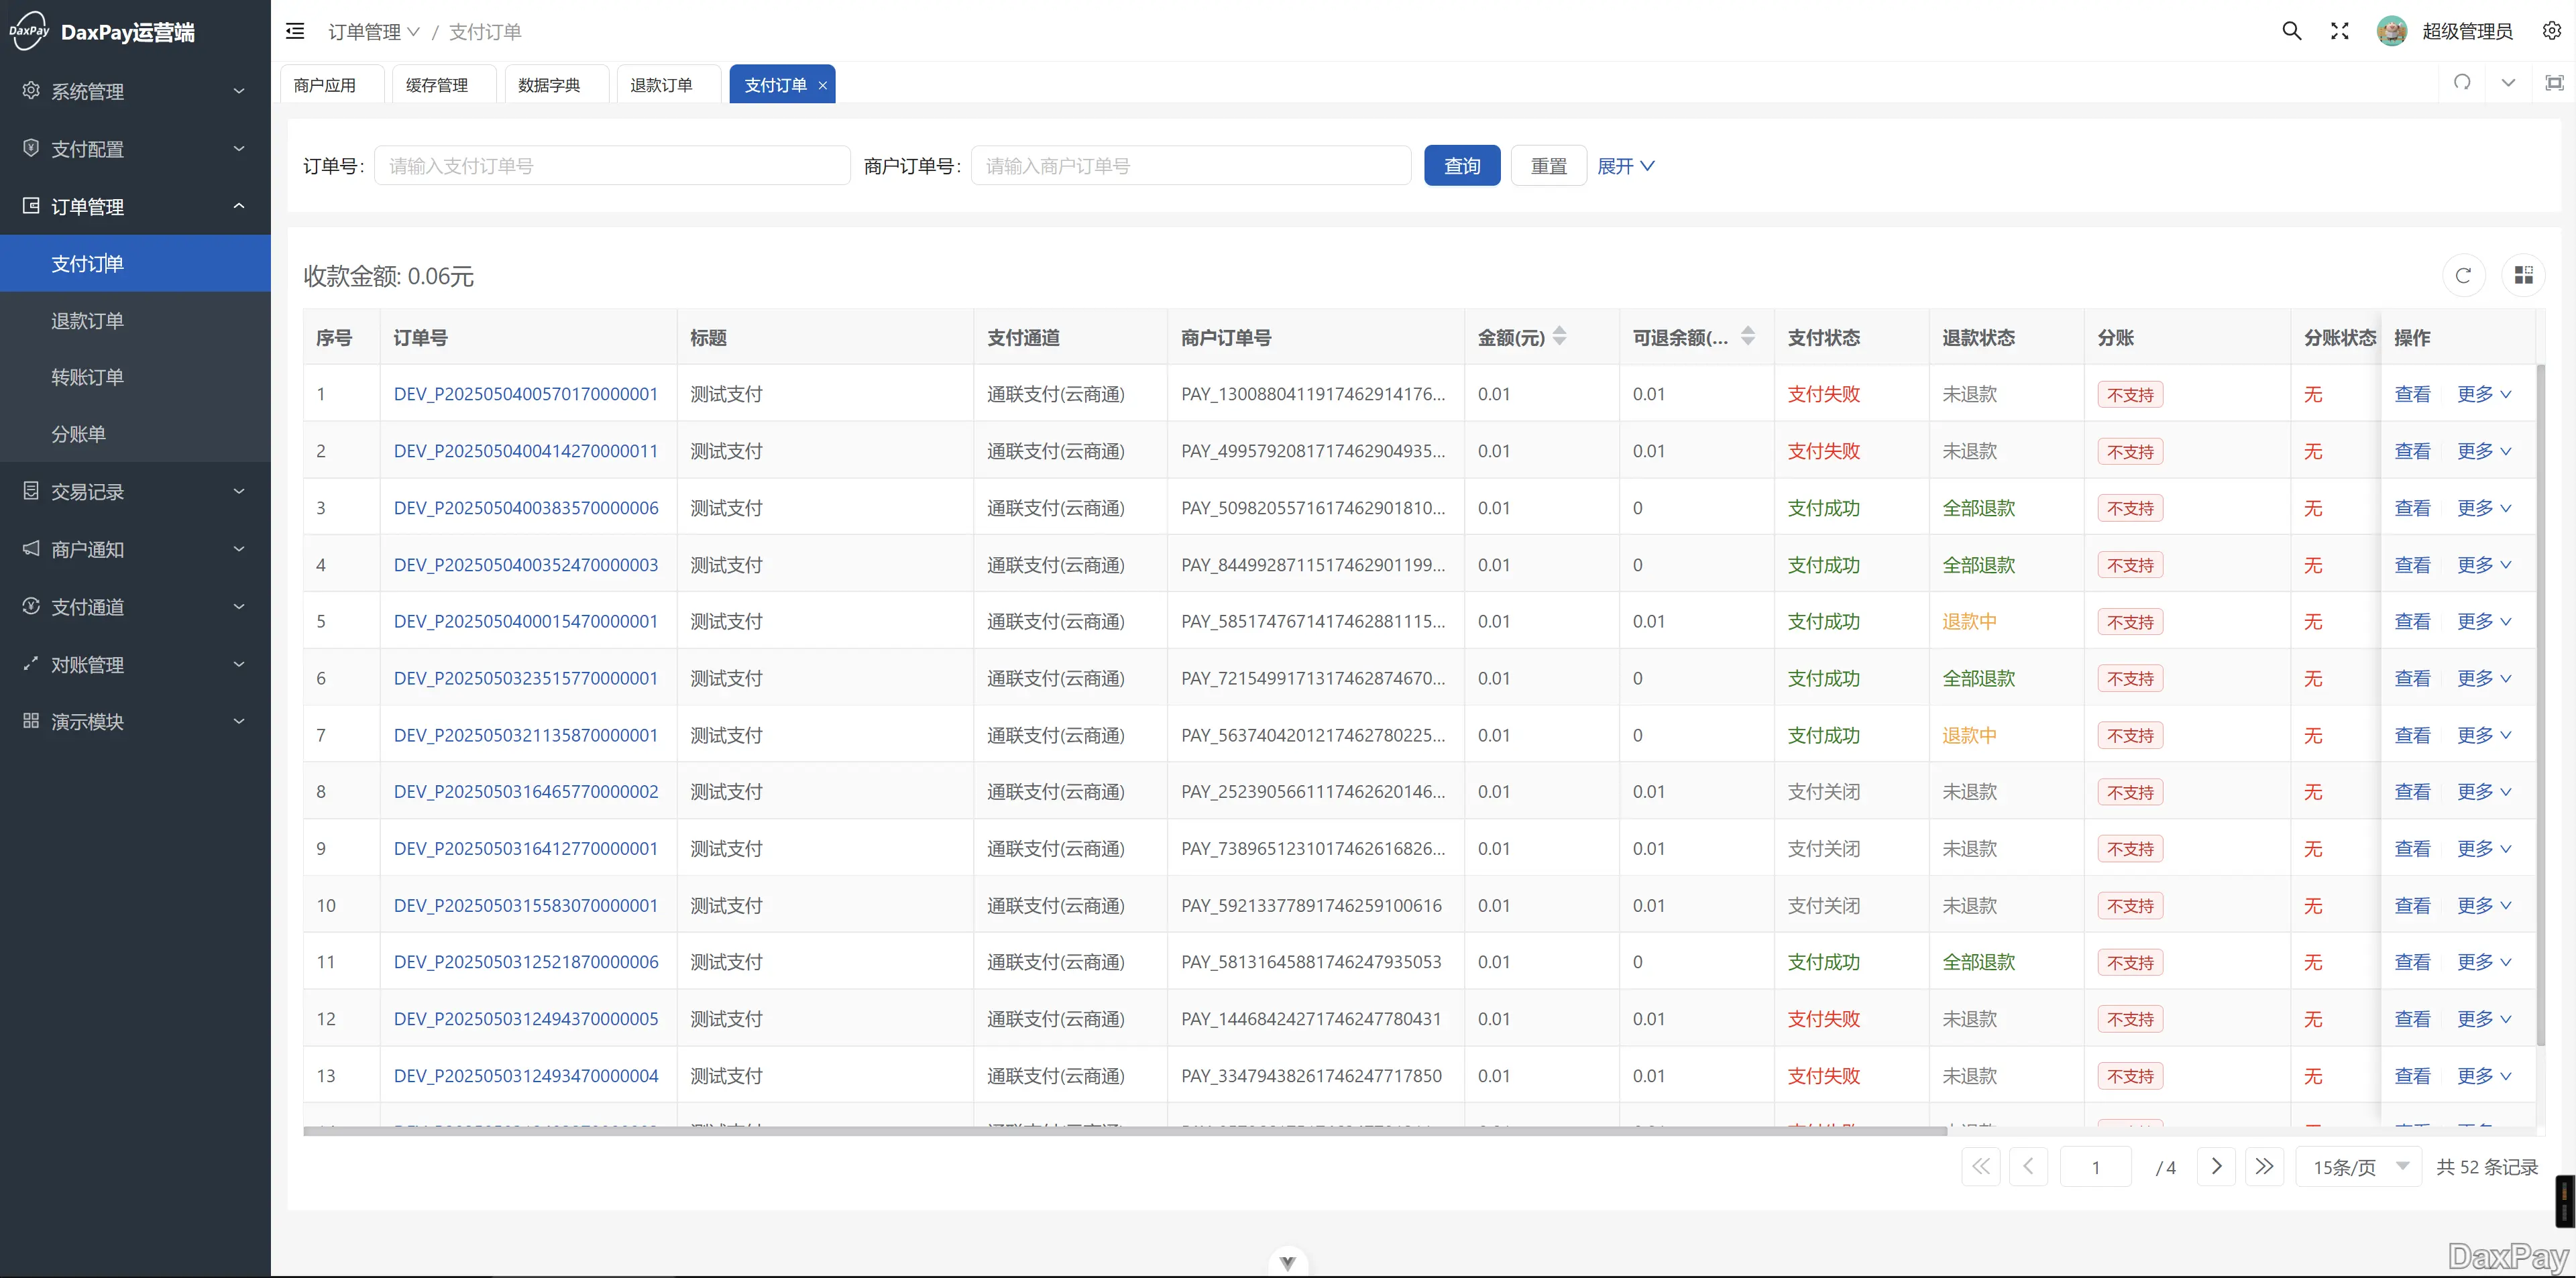Switch to the 退款订单 tab

[661, 85]
